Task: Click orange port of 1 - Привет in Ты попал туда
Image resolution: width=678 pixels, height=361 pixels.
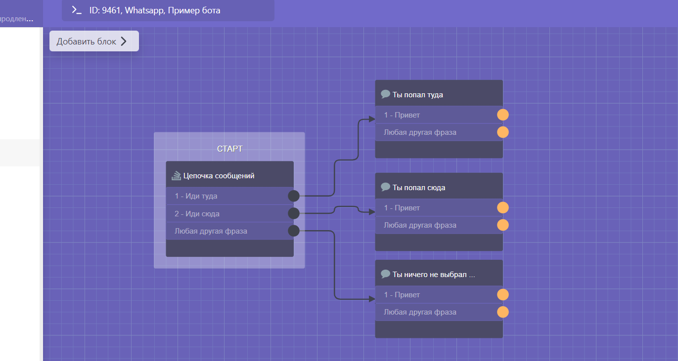Action: tap(503, 115)
